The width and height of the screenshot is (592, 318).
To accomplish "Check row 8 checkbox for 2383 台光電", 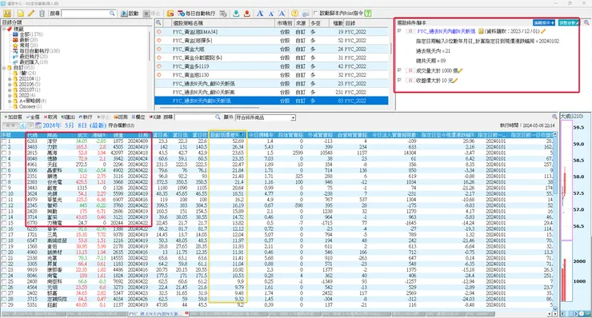I will (3, 182).
